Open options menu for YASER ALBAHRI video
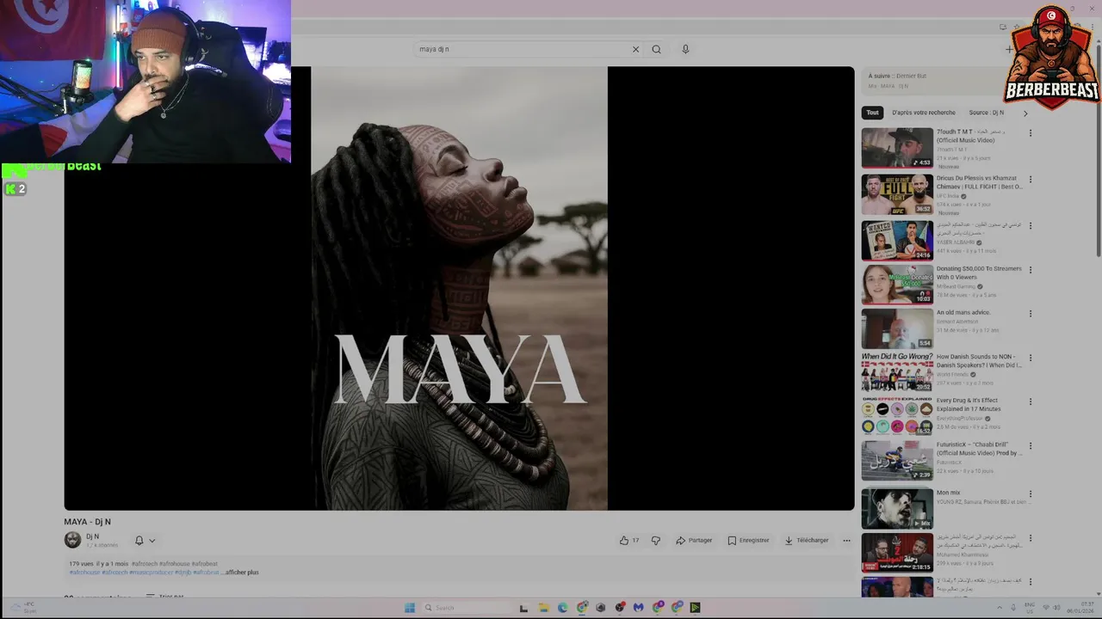Screen dimensions: 1102x619 tap(1030, 225)
